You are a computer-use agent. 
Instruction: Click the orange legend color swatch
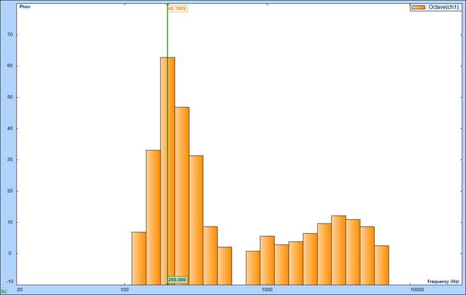419,7
